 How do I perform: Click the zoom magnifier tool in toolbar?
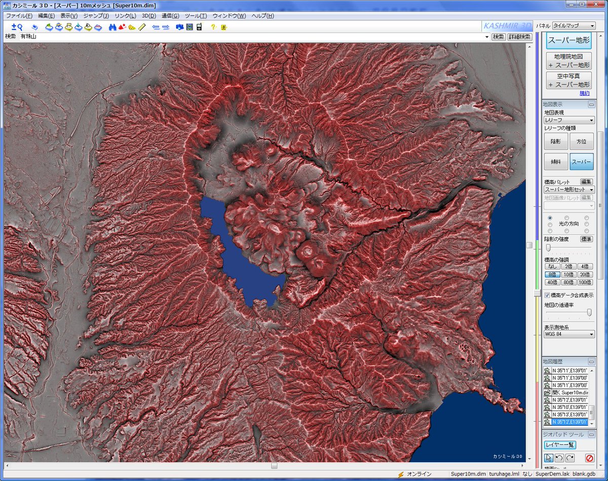[x=17, y=27]
